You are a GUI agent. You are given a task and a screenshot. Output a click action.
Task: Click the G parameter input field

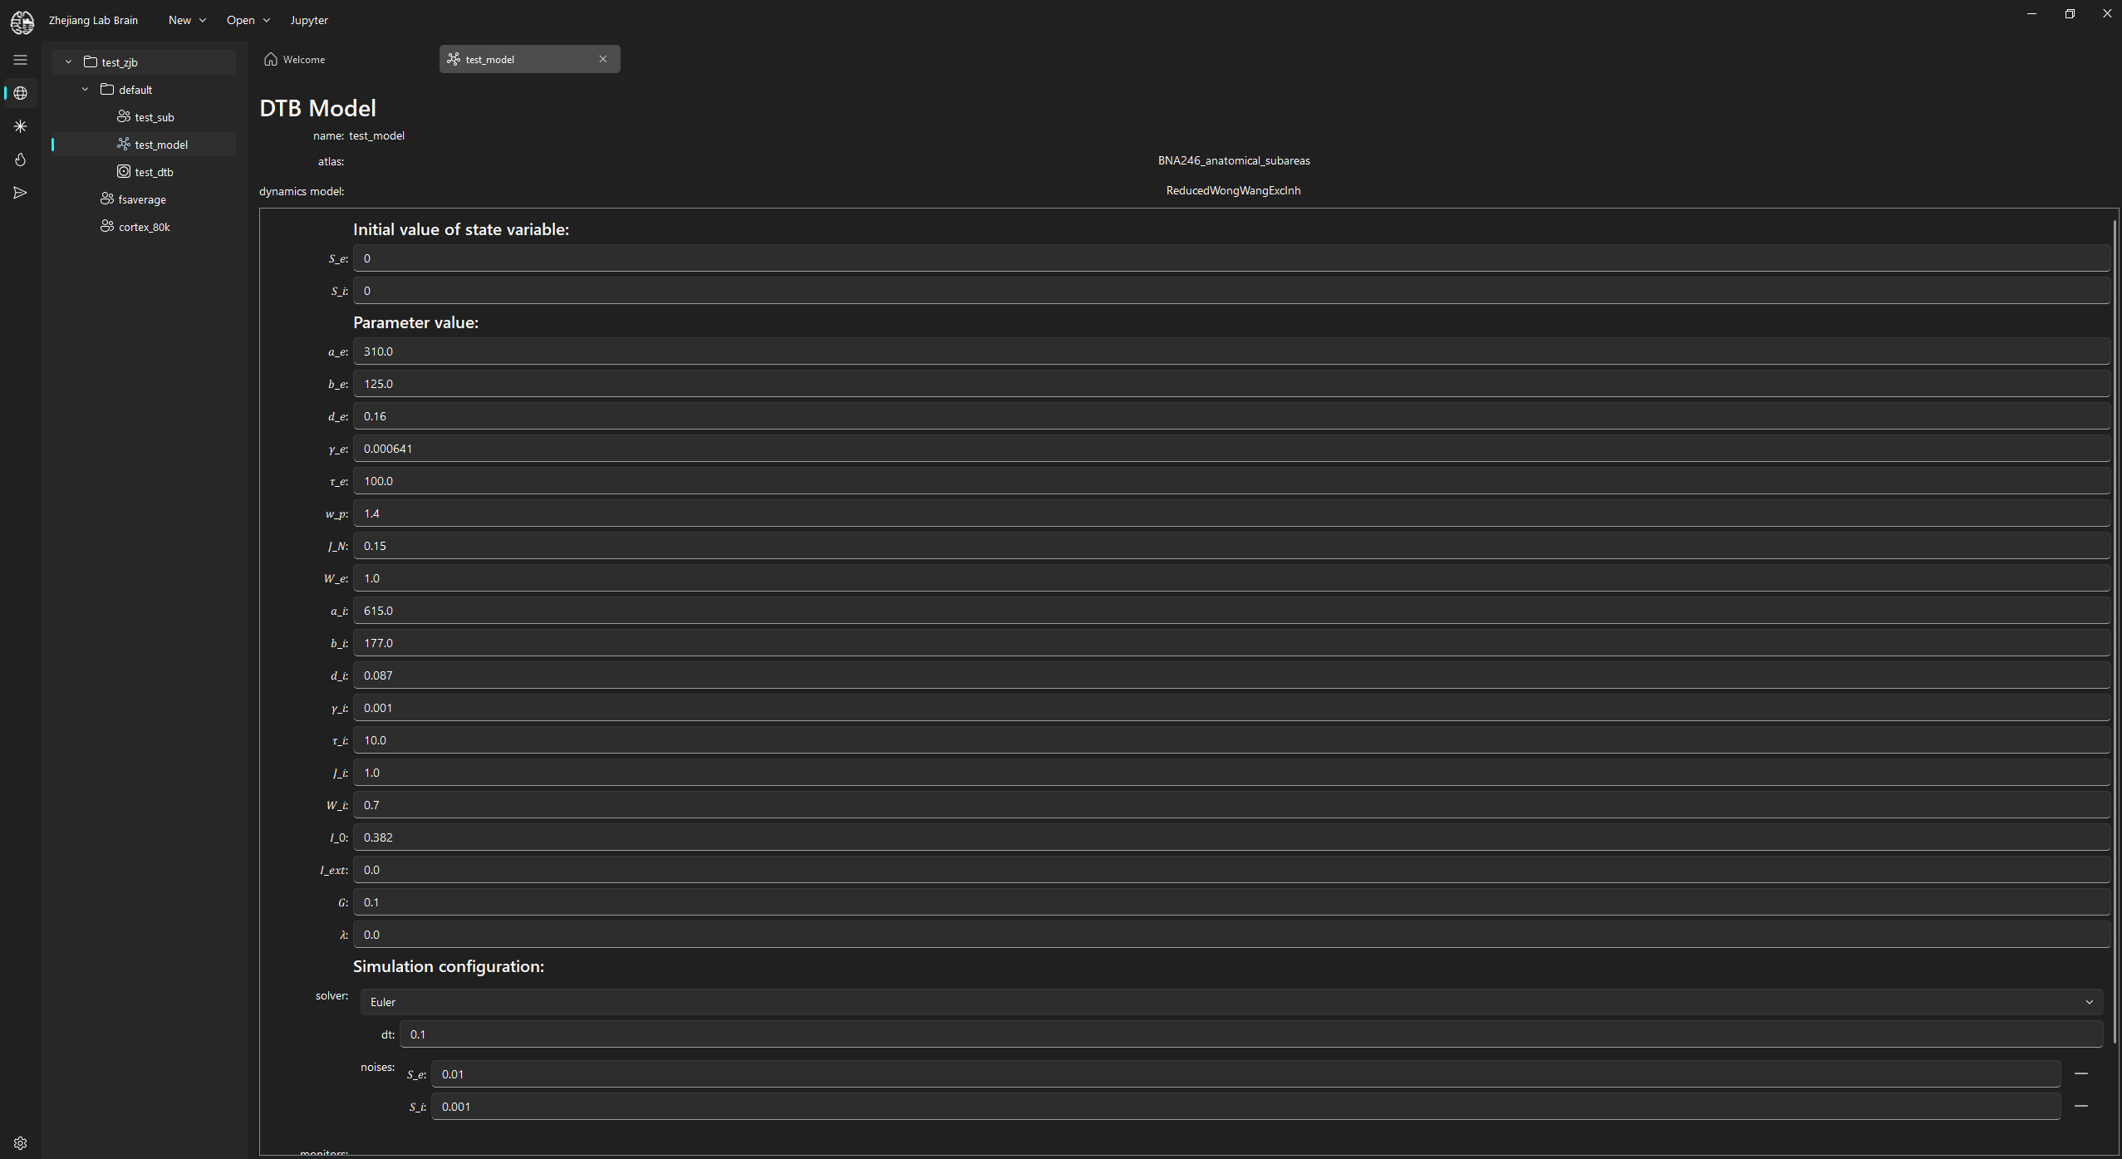coord(1230,902)
